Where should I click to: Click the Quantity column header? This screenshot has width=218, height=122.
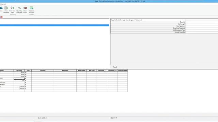coord(19,70)
